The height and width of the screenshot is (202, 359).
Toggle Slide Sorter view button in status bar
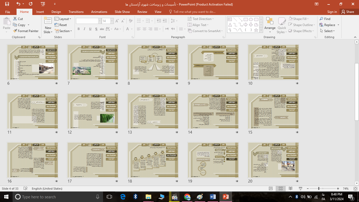(x=281, y=189)
